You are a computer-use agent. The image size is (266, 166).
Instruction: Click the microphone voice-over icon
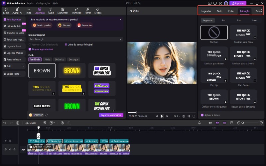tap(199, 123)
